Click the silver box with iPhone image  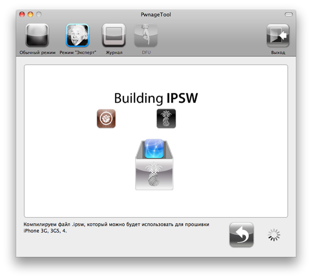(154, 165)
